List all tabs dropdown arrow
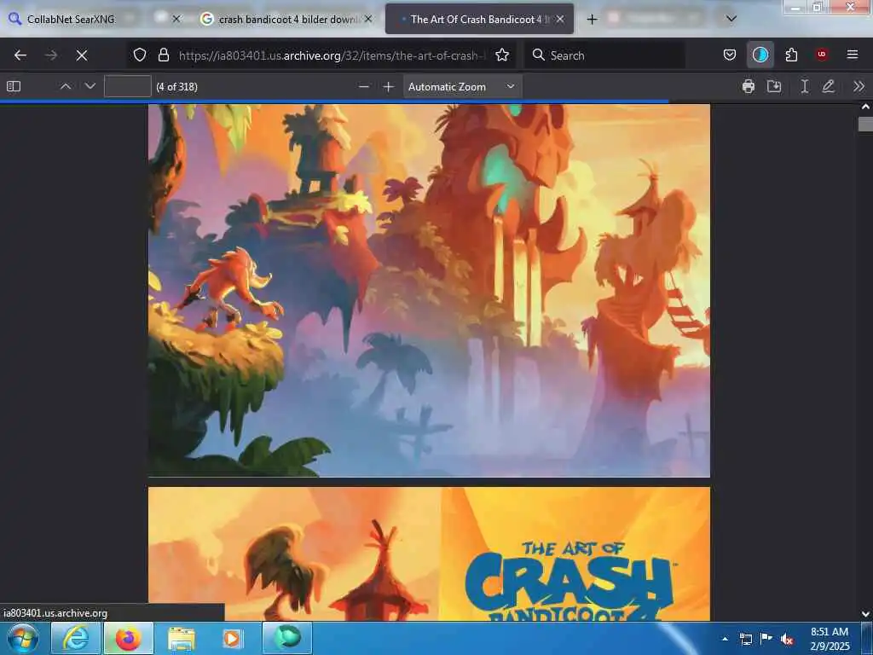The image size is (873, 655). pyautogui.click(x=731, y=19)
